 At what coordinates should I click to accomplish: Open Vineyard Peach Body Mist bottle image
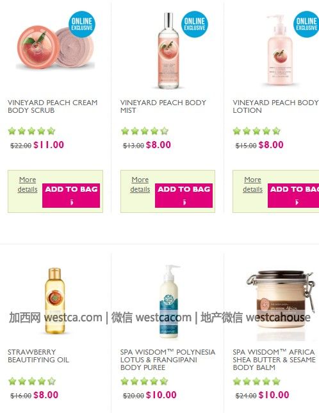tap(168, 50)
